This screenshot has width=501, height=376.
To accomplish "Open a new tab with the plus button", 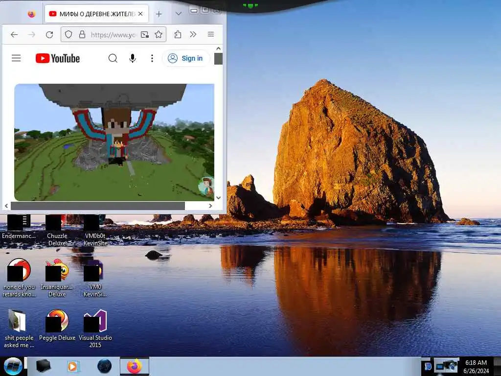I will click(x=159, y=14).
